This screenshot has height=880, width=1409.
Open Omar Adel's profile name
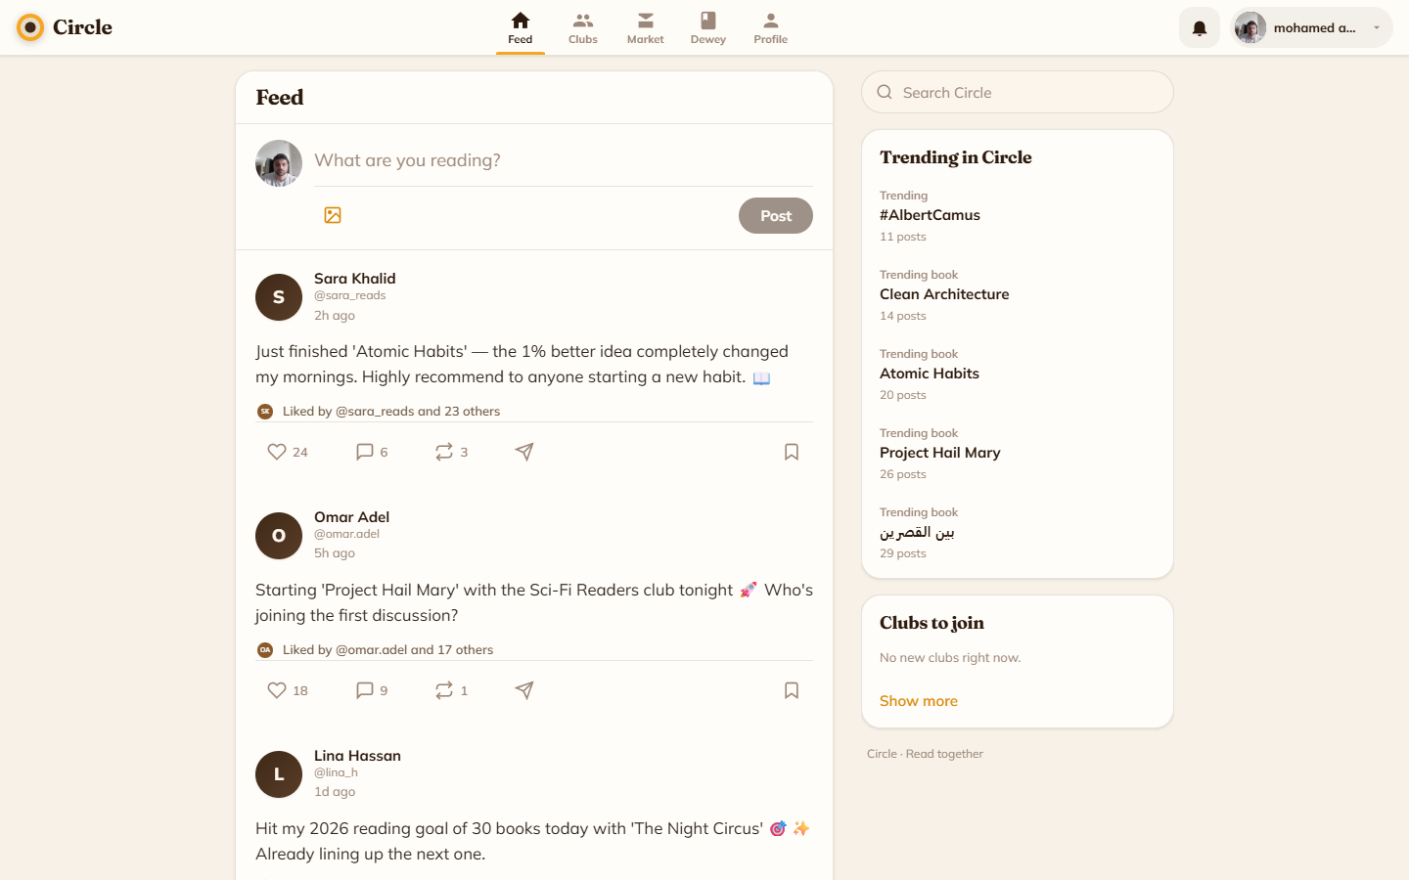(352, 517)
